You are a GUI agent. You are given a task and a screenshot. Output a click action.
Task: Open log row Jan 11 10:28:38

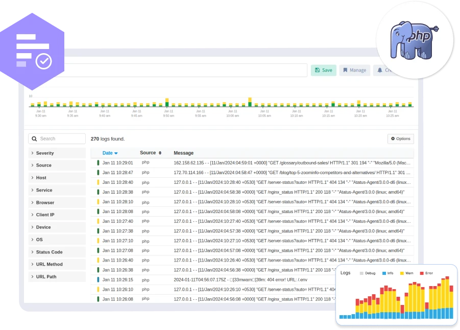click(x=252, y=192)
